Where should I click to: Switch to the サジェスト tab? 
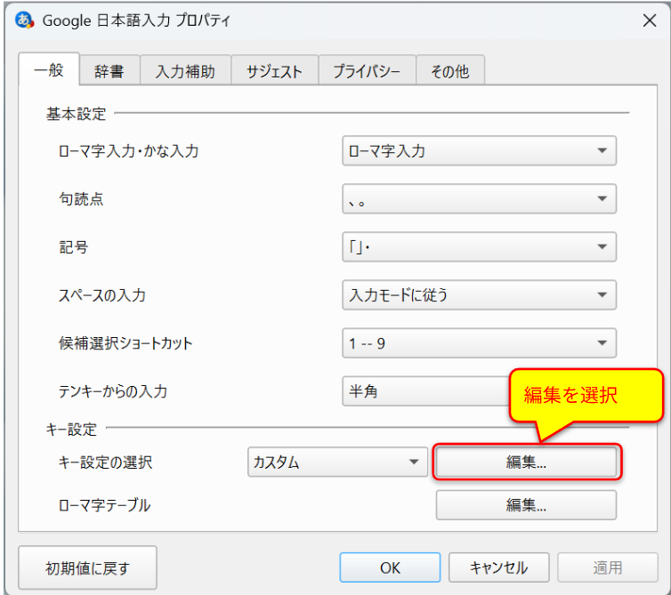pyautogui.click(x=275, y=71)
